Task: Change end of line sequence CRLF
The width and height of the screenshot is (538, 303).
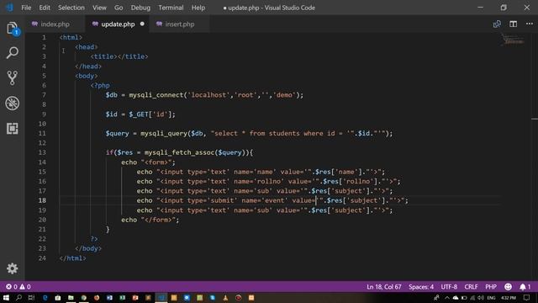Action: [x=471, y=286]
